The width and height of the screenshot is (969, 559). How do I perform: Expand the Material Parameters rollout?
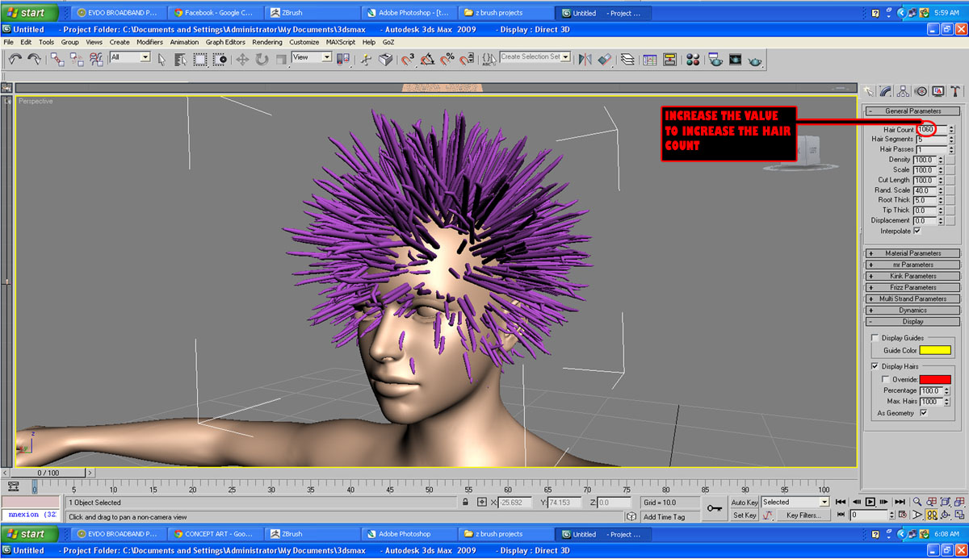coord(912,253)
